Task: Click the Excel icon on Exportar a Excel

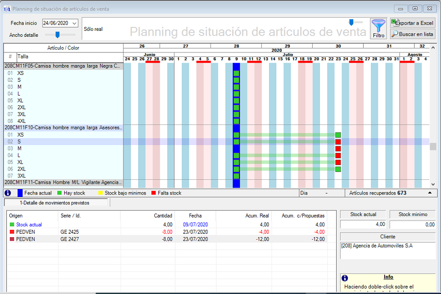Action: point(395,23)
